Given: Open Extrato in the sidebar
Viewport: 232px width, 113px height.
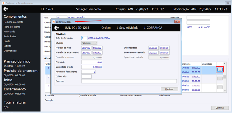Looking at the screenshot, I should (x=8, y=46).
